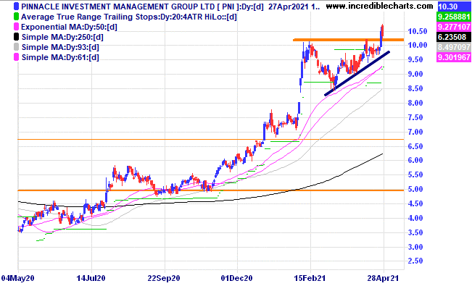Click the blue 10.30 last price box
This screenshot has height=286, width=472.
click(x=454, y=7)
